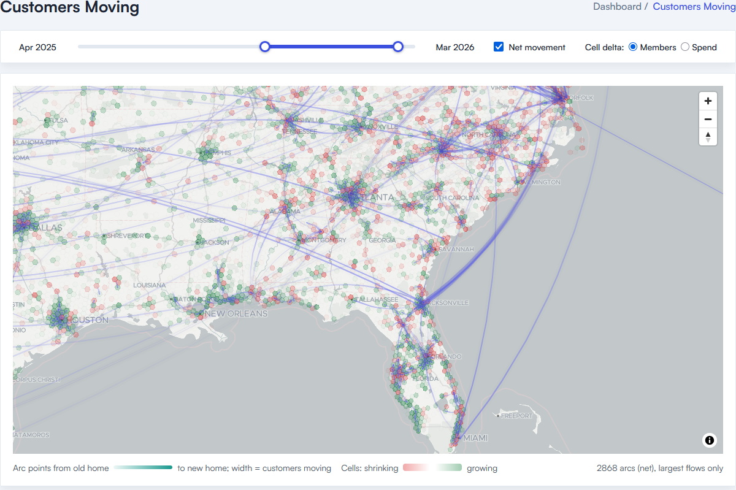
Task: Click the Savannah label on map
Action: [x=456, y=249]
